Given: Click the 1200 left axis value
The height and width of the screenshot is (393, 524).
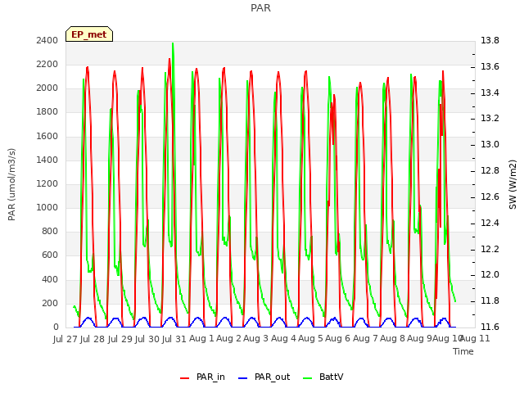Looking at the screenshot, I should 47,183.
